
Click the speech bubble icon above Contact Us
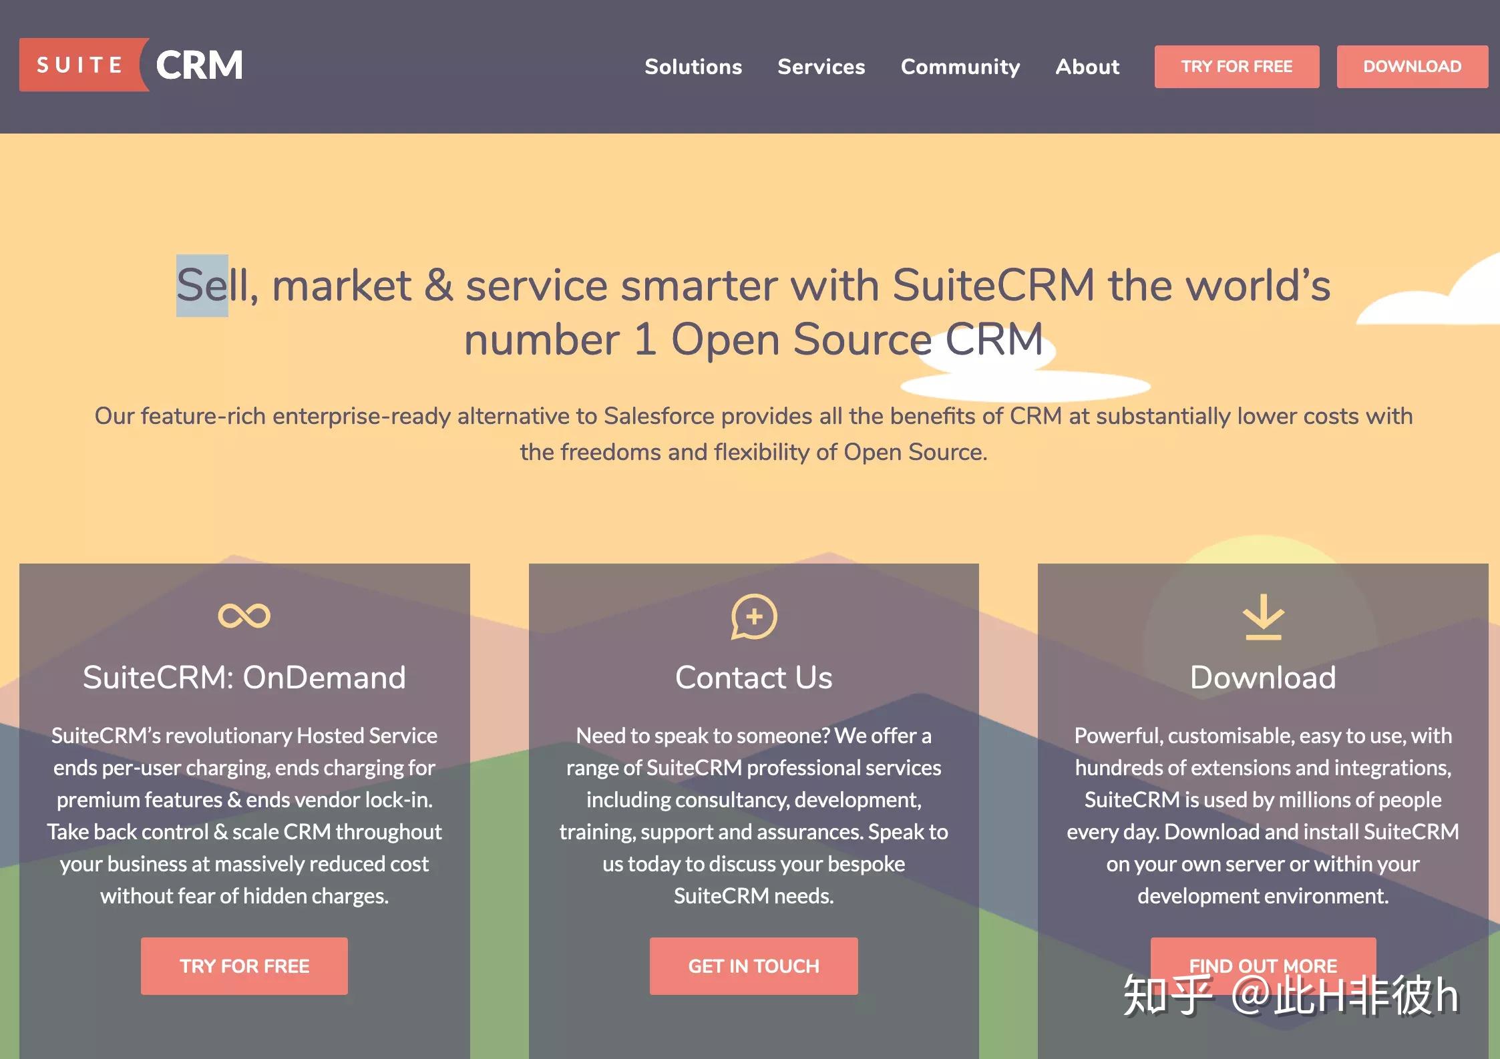pyautogui.click(x=753, y=618)
